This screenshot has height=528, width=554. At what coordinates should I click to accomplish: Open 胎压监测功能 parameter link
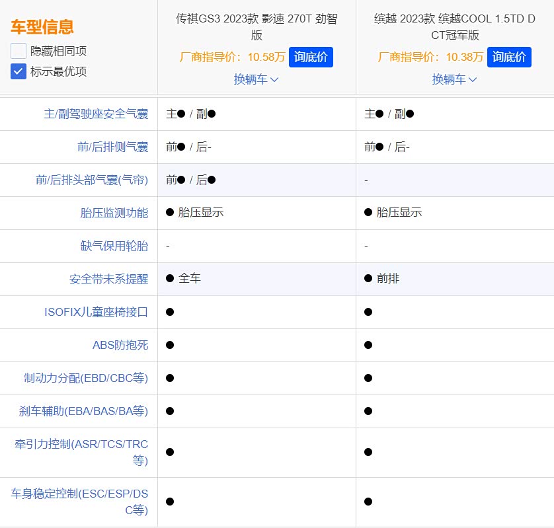114,213
